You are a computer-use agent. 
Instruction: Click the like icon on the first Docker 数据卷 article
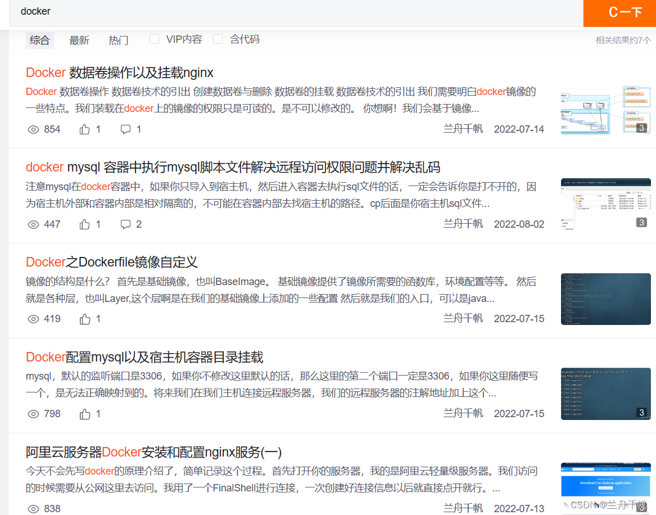coord(84,129)
